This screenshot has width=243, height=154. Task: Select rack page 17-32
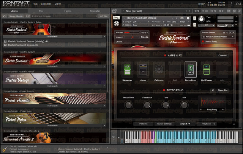[205, 11]
